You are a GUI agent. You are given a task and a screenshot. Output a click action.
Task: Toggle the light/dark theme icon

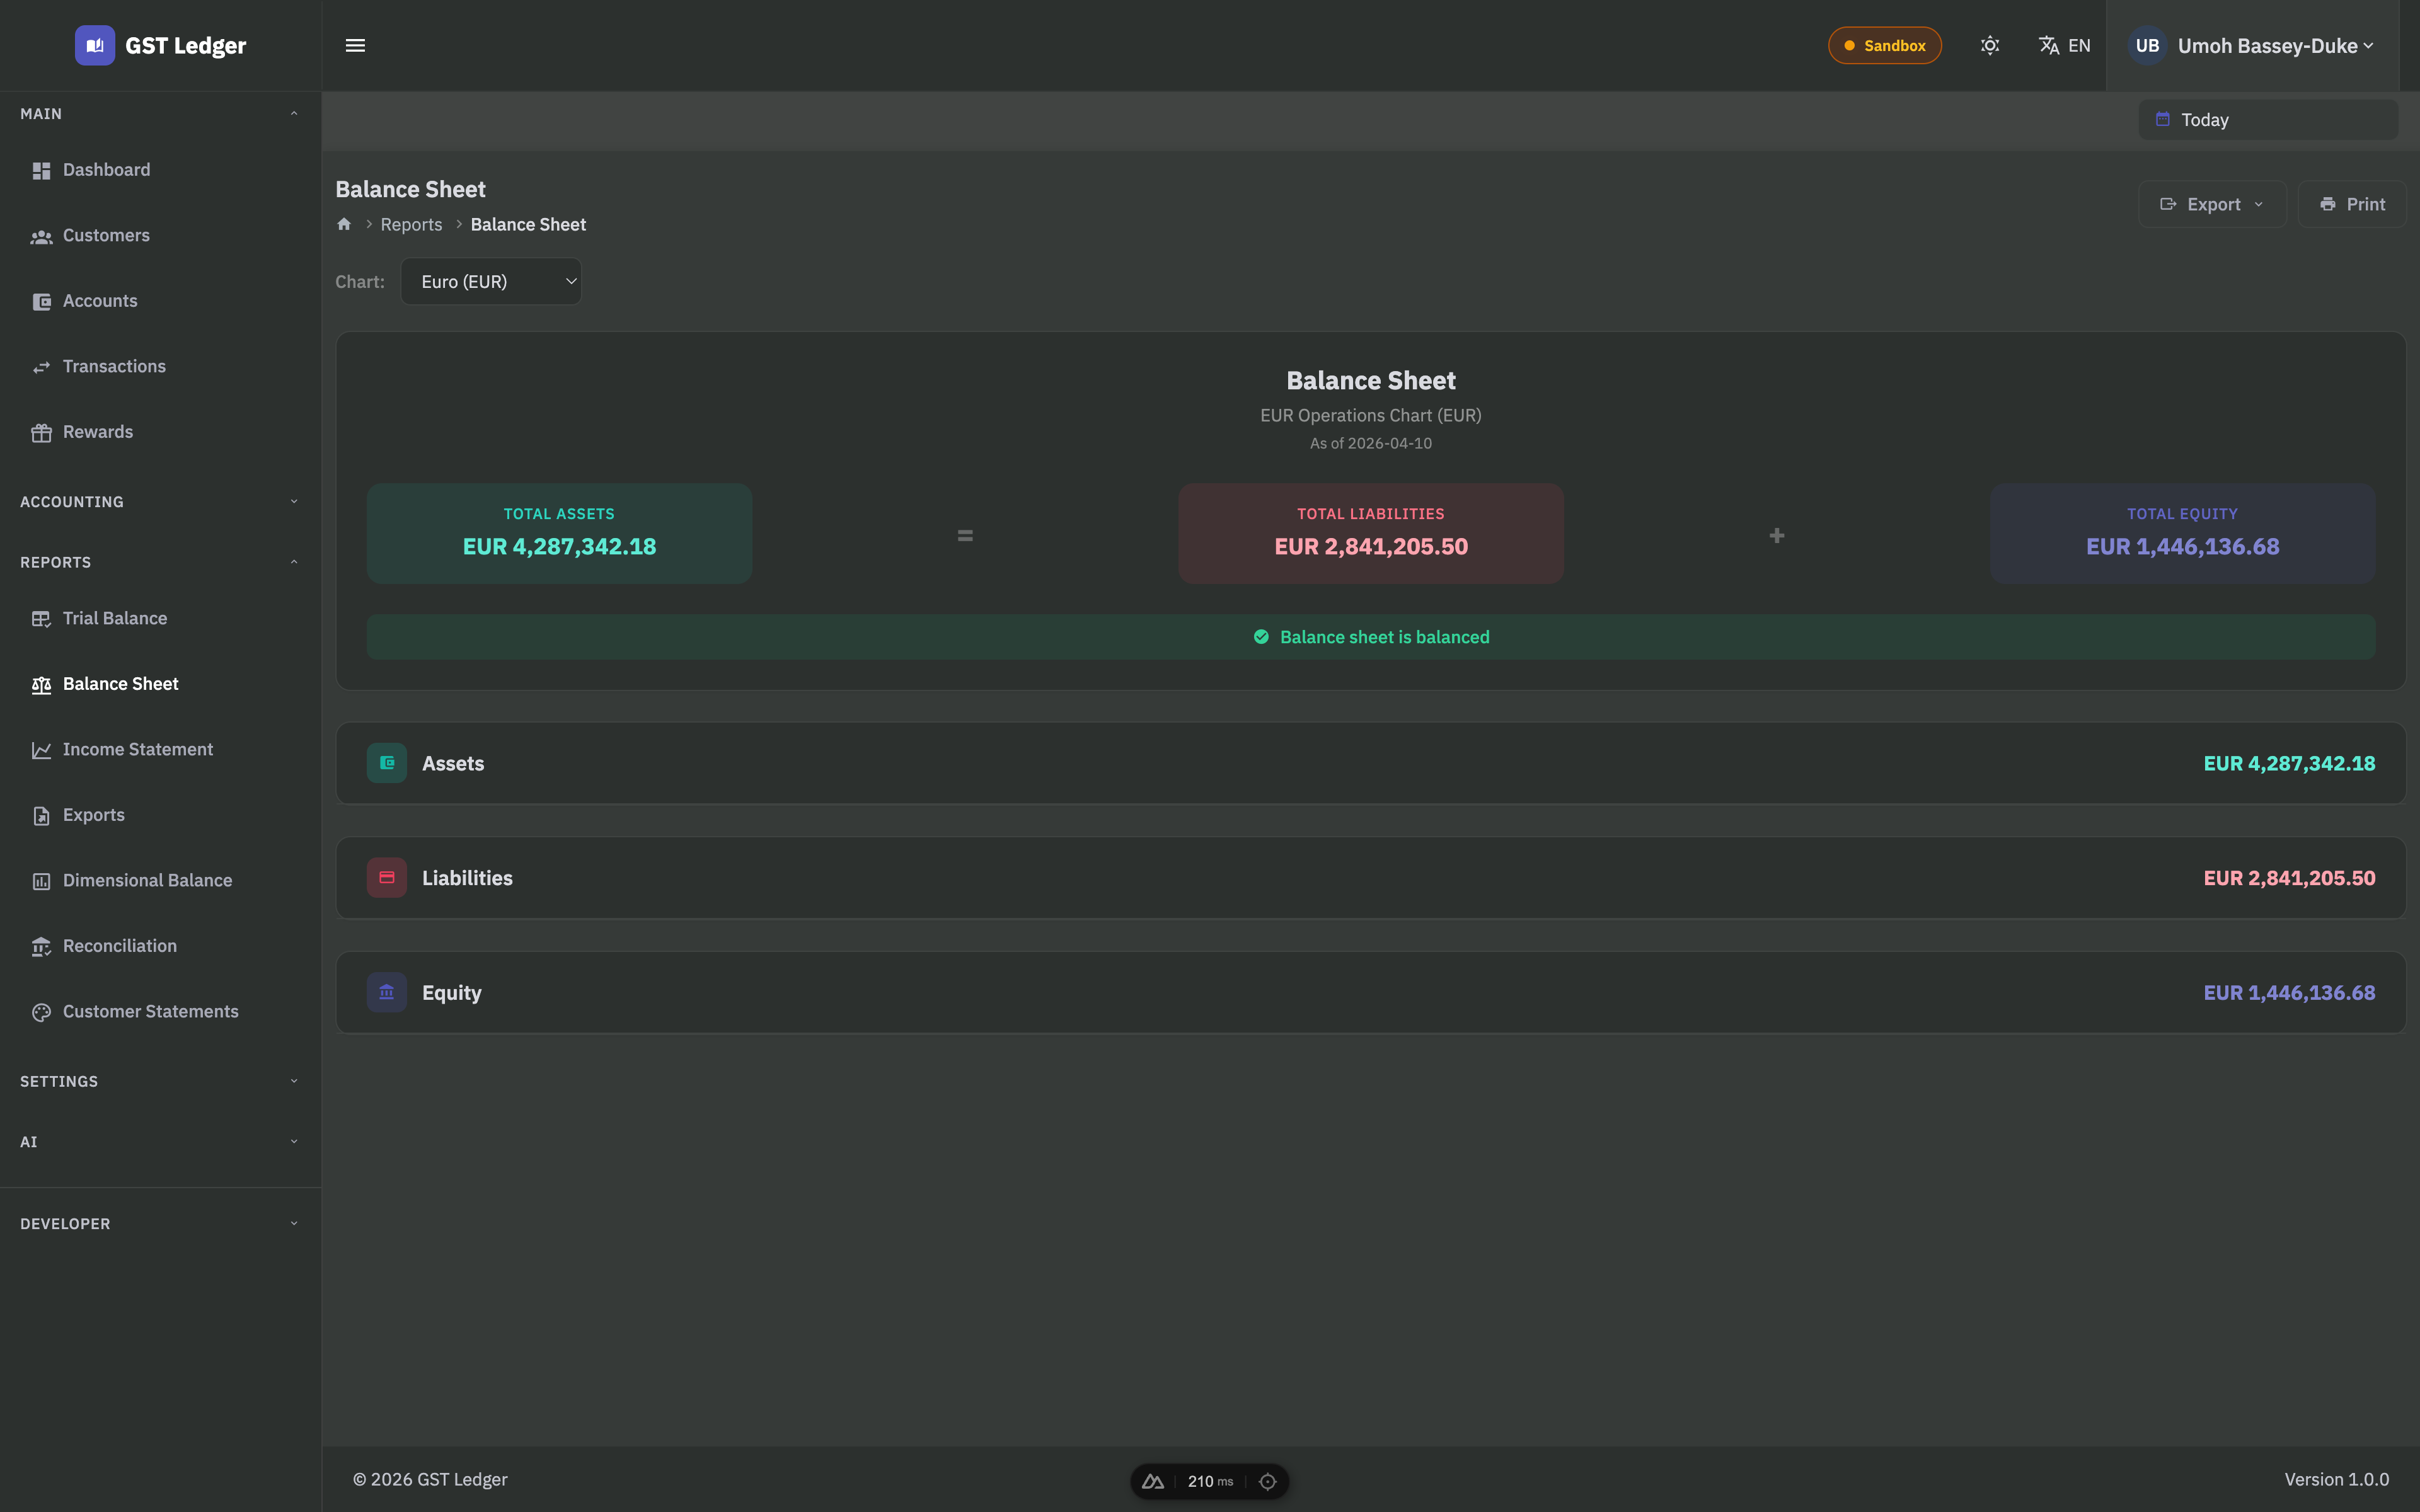(1990, 46)
